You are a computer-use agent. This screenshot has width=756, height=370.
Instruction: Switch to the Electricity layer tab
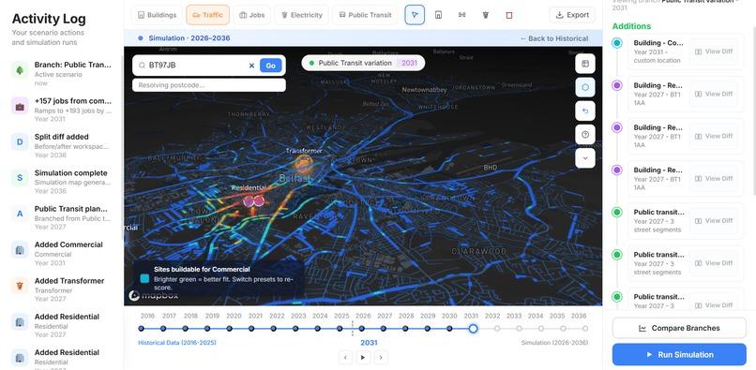[302, 15]
